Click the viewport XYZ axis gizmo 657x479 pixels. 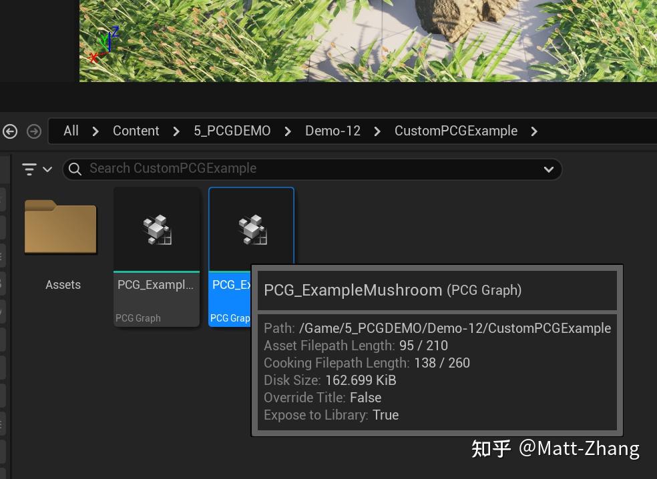(104, 45)
